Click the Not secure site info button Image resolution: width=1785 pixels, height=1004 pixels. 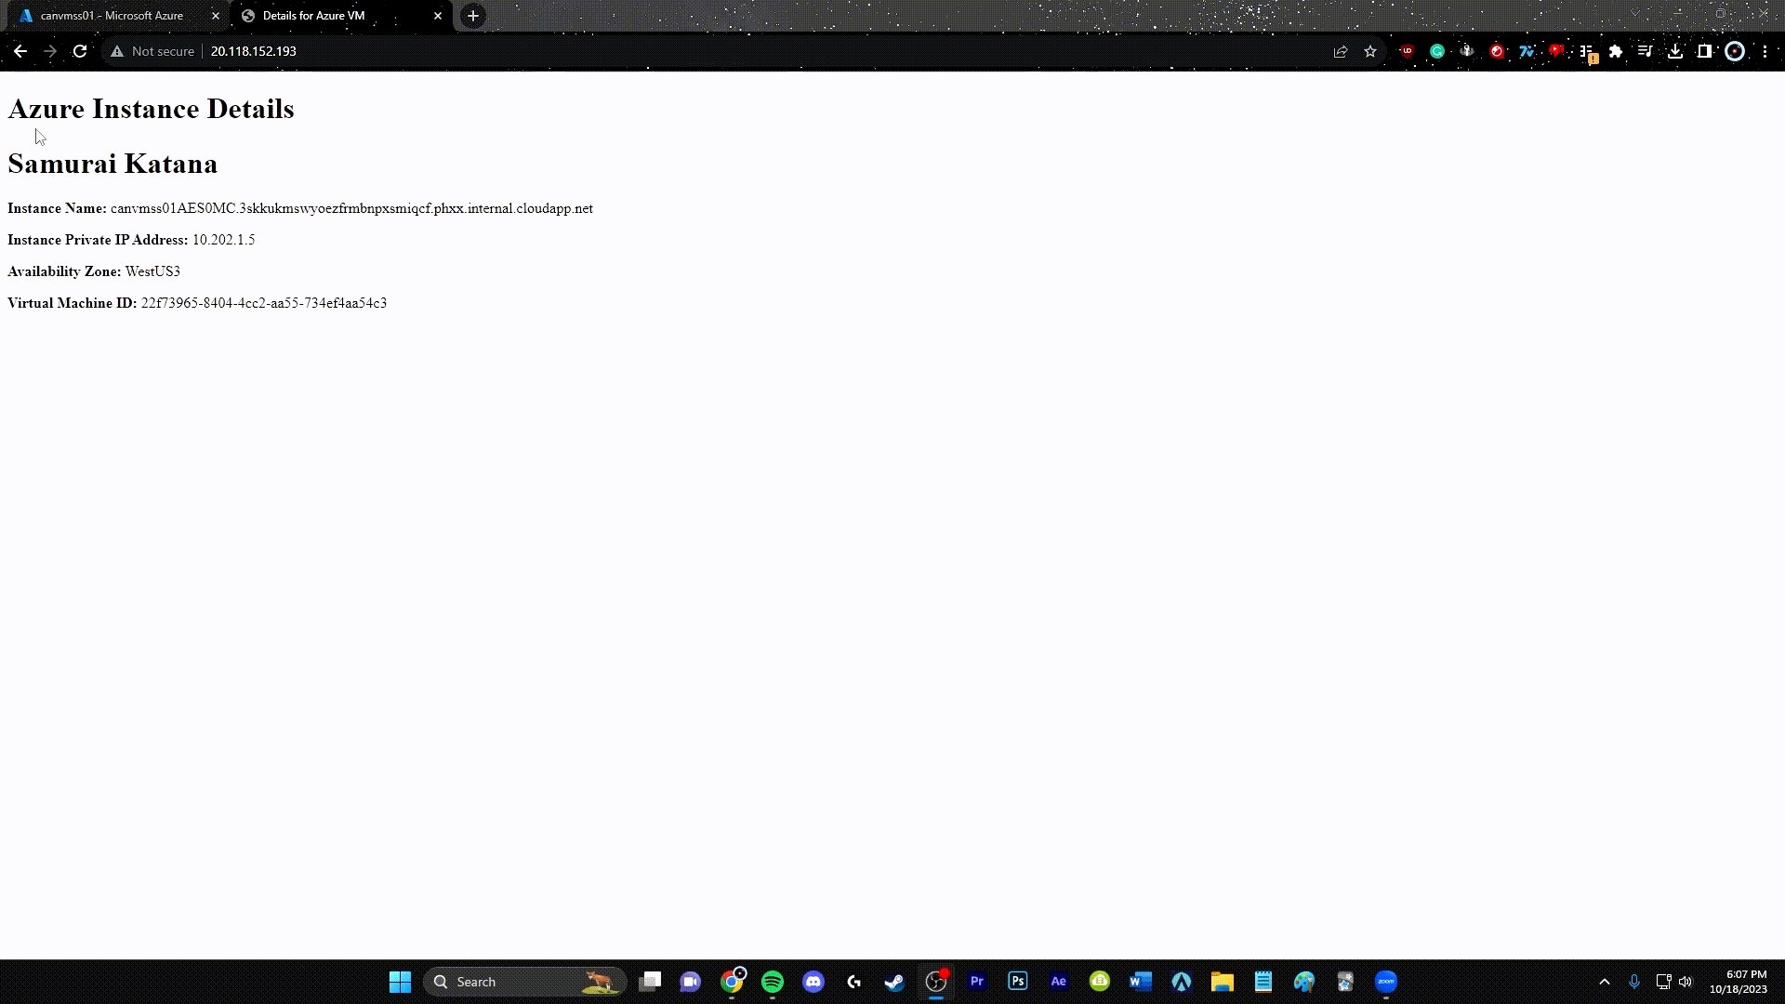click(152, 52)
